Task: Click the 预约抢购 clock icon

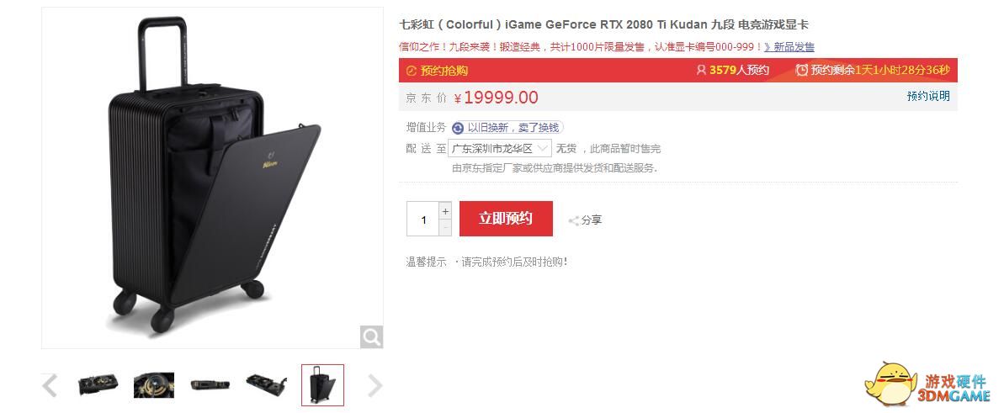Action: point(412,71)
